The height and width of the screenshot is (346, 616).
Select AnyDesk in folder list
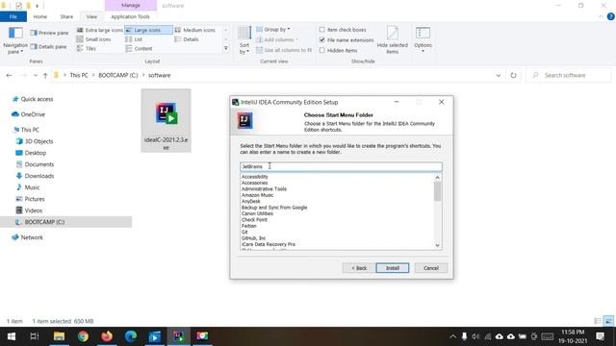click(250, 201)
